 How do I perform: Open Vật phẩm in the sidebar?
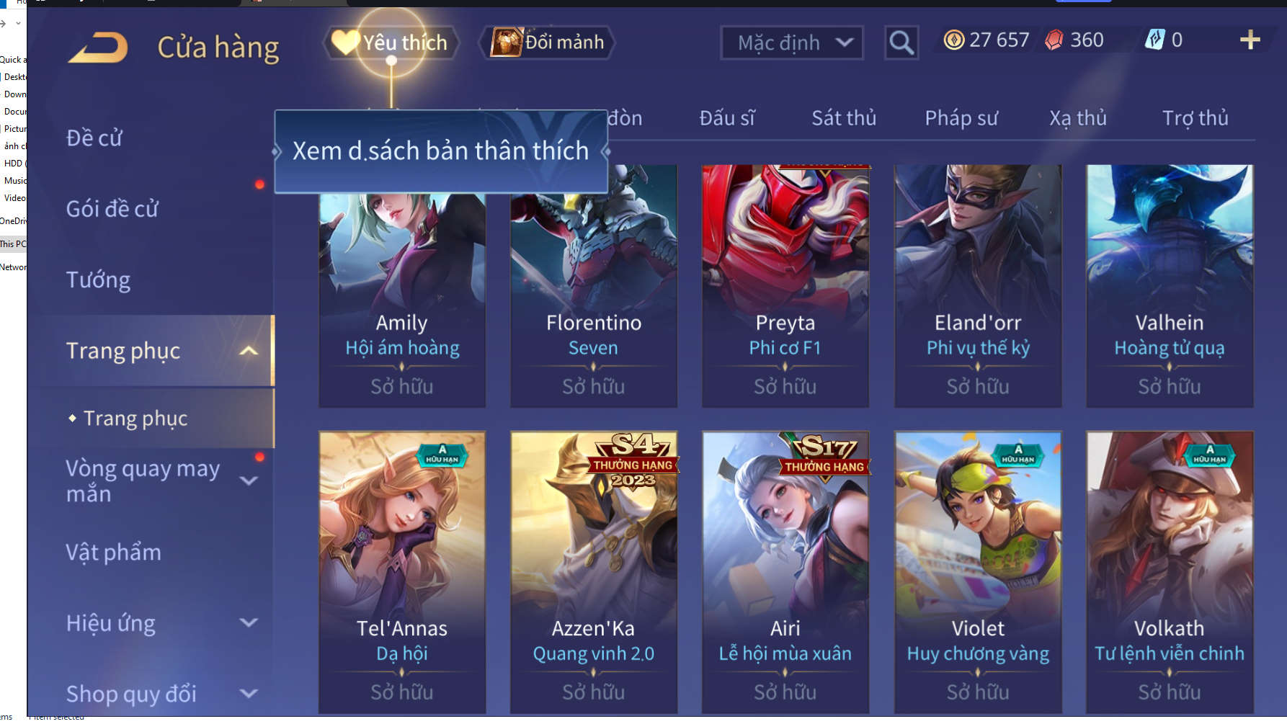click(x=114, y=552)
